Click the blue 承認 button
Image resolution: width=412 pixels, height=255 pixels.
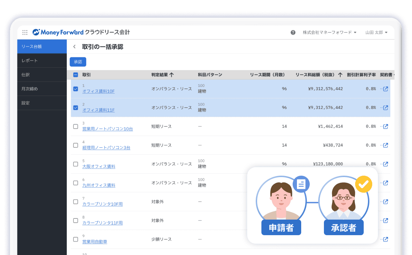point(78,62)
